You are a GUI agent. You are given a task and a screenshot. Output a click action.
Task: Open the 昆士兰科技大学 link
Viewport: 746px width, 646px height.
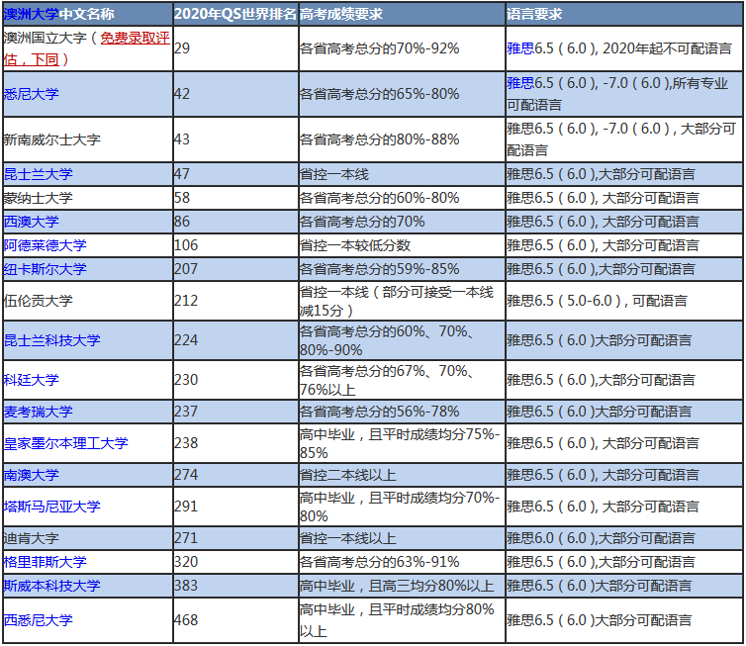click(x=51, y=340)
